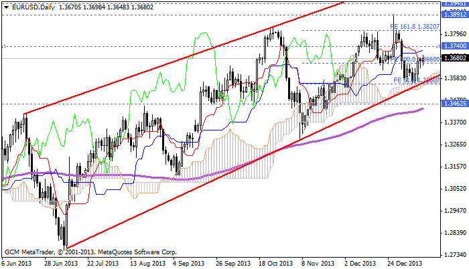Select the FE 161.8 1.38207 Fibonacci label
The height and width of the screenshot is (269, 469).
tap(415, 27)
